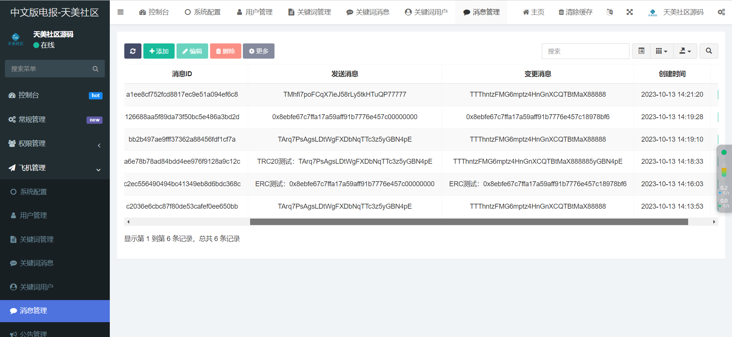The image size is (732, 337).
Task: Click the hot badge beside 控制台
Action: [x=96, y=96]
